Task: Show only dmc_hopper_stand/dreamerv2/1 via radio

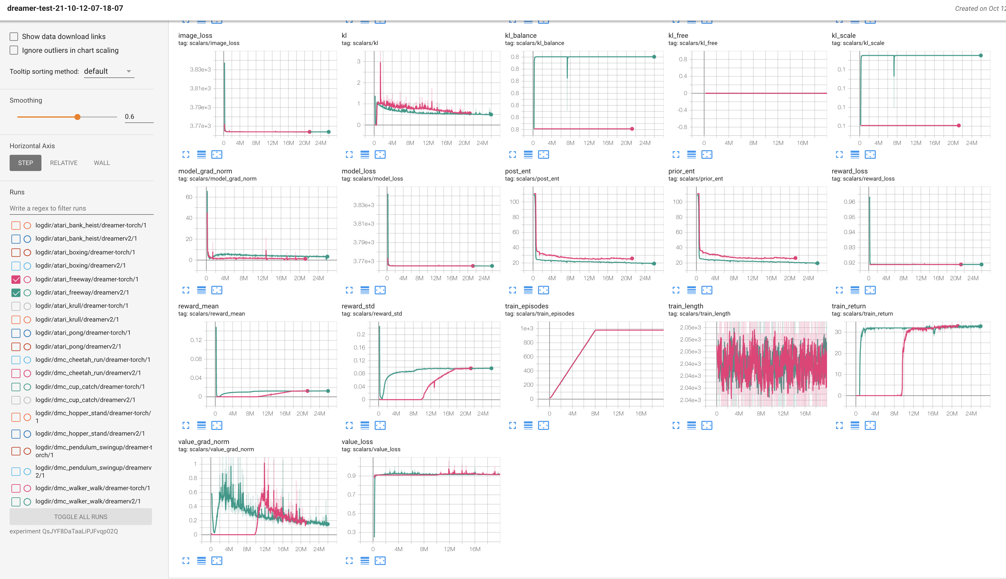Action: click(x=27, y=434)
